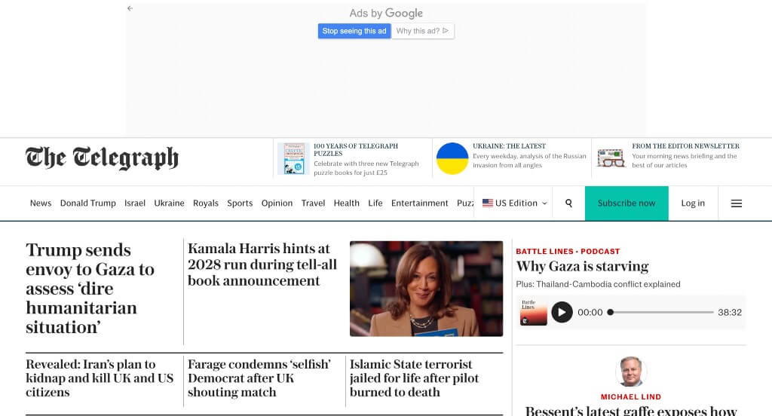Click the Battle Lines podcast cover art
Screen dimensions: 772x416
533,312
